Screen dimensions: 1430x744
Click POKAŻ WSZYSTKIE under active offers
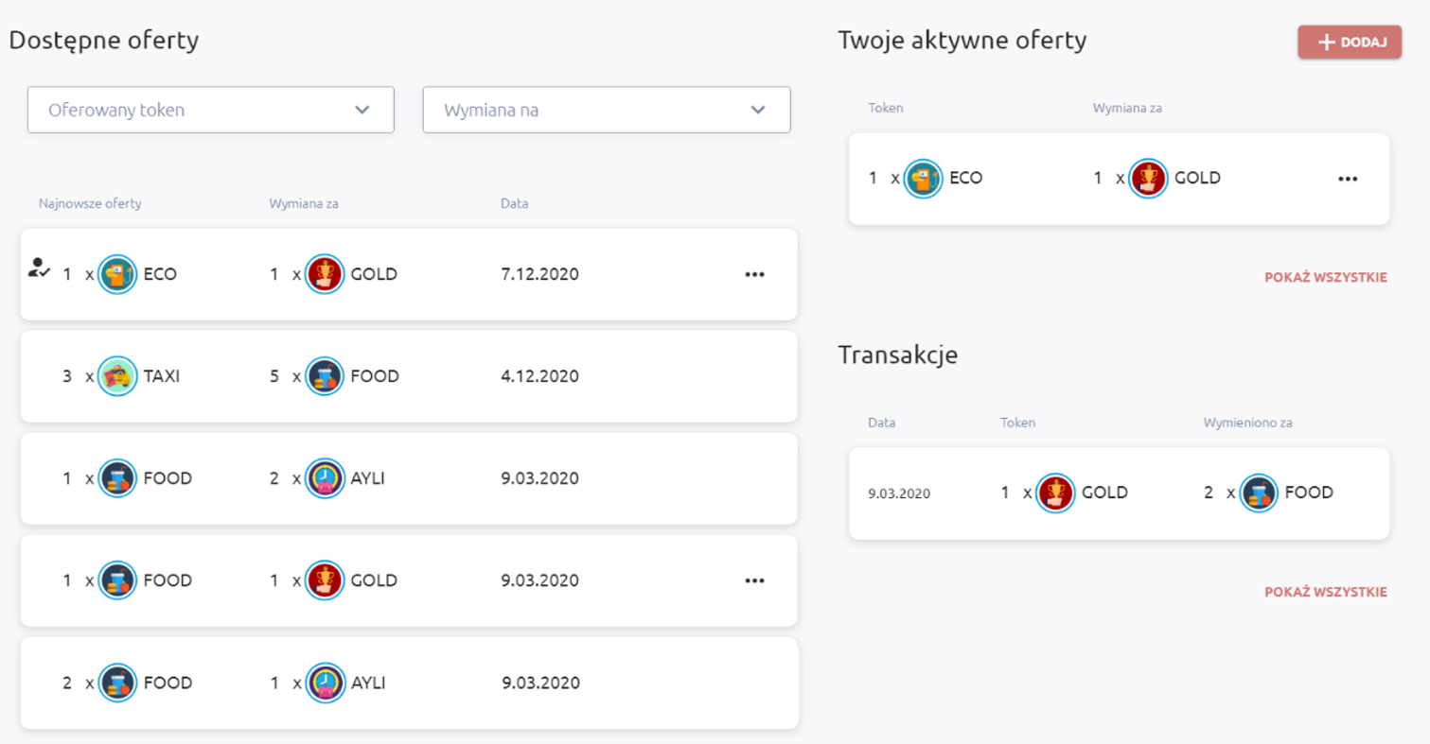point(1325,278)
